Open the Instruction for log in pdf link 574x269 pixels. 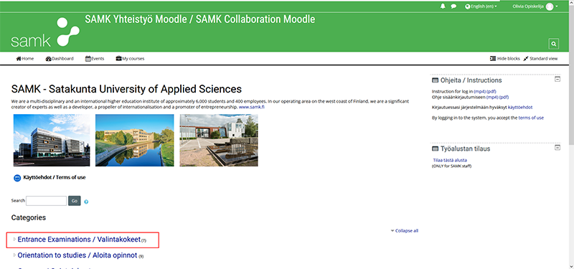point(491,91)
